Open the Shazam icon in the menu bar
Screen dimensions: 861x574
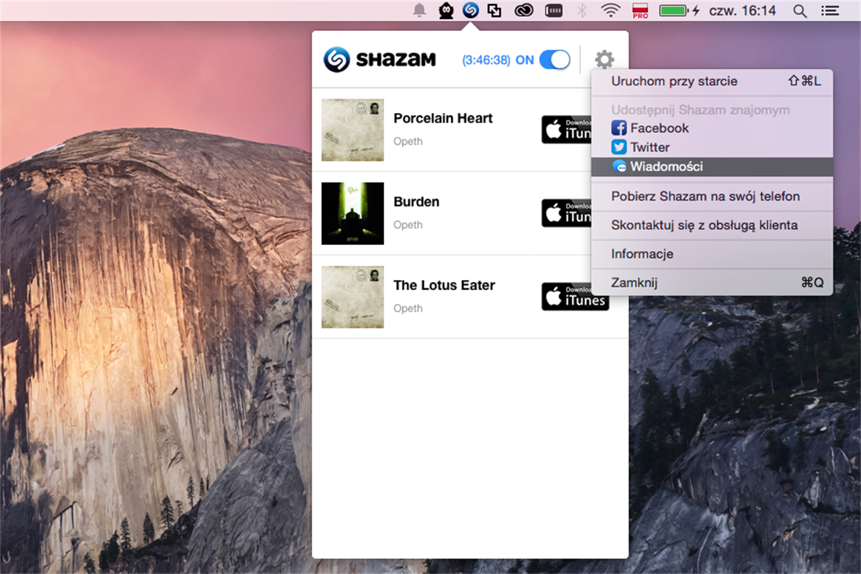(x=470, y=10)
